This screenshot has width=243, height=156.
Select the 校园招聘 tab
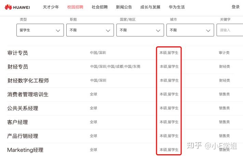75,7
